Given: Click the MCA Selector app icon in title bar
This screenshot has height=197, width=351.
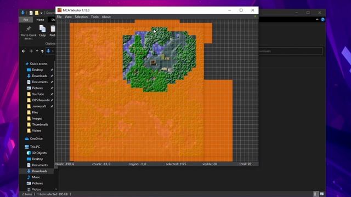Looking at the screenshot, I should [59, 10].
